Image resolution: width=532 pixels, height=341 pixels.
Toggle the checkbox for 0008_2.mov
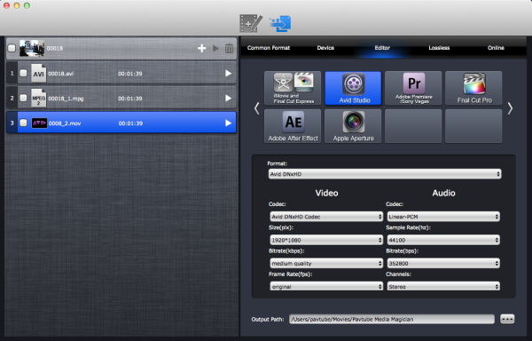pos(23,123)
